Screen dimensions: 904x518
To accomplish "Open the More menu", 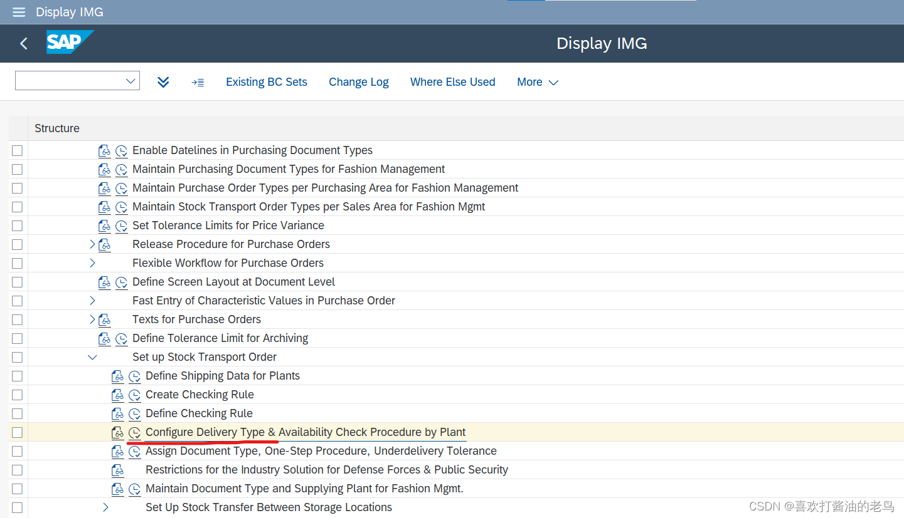I will pos(537,81).
